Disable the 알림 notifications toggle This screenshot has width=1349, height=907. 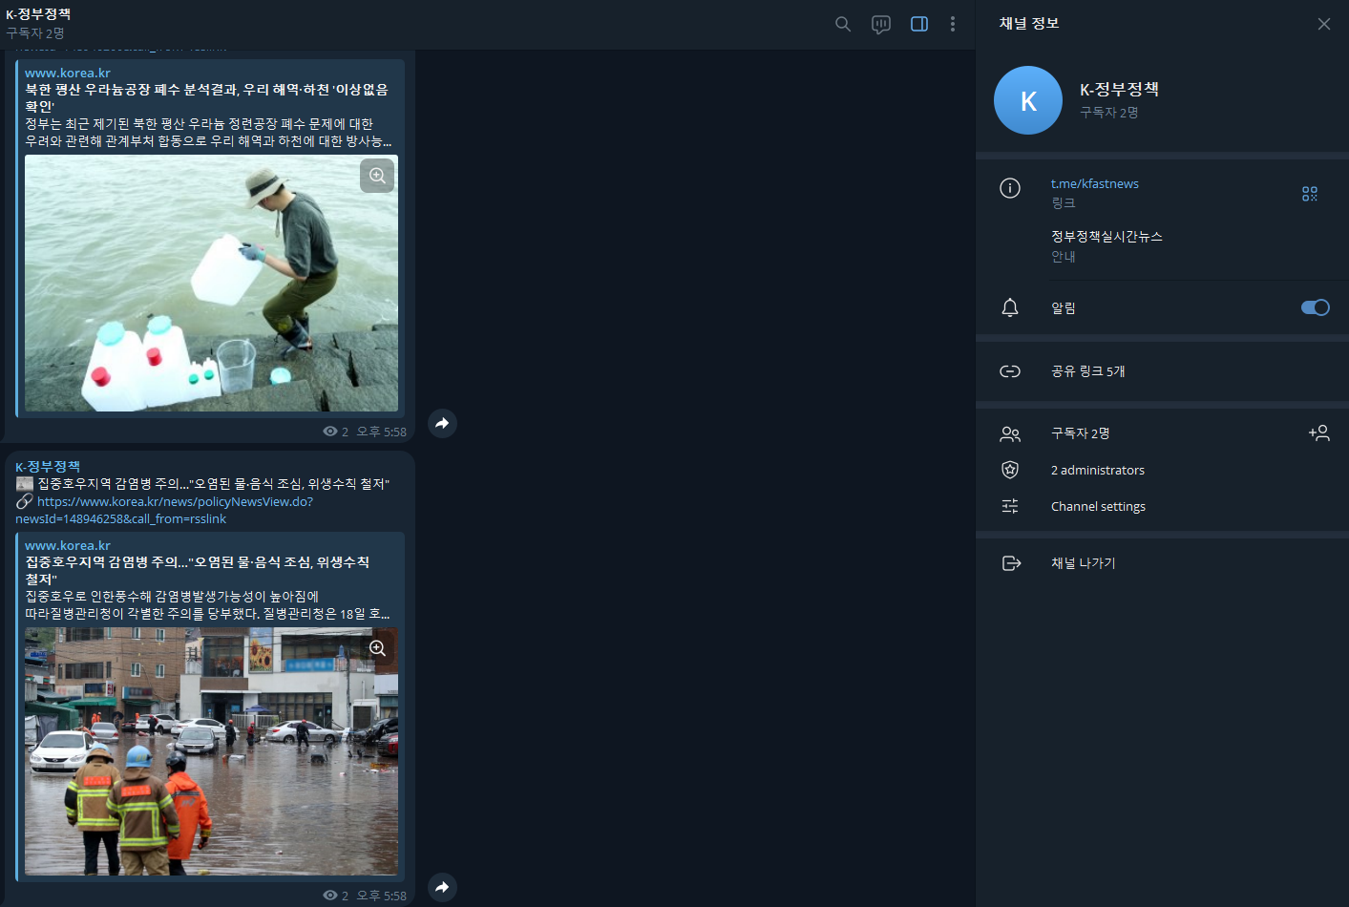click(x=1315, y=307)
